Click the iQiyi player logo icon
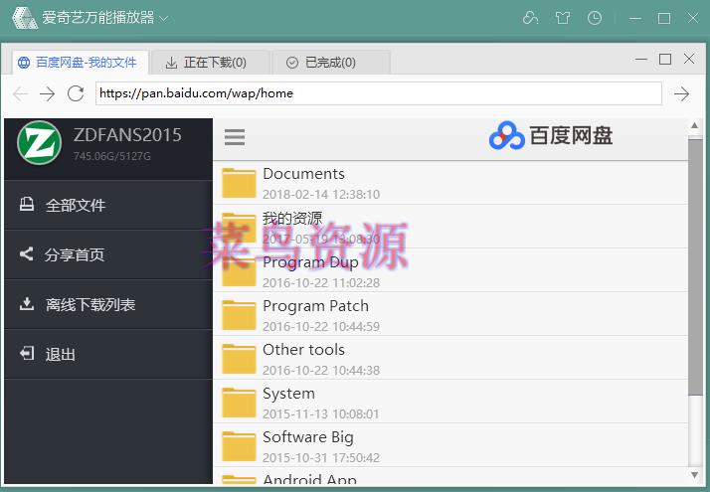 pos(25,18)
